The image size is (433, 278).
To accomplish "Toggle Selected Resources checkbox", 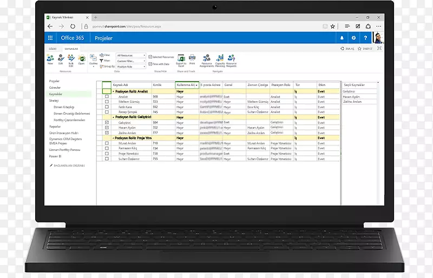I will [x=150, y=57].
